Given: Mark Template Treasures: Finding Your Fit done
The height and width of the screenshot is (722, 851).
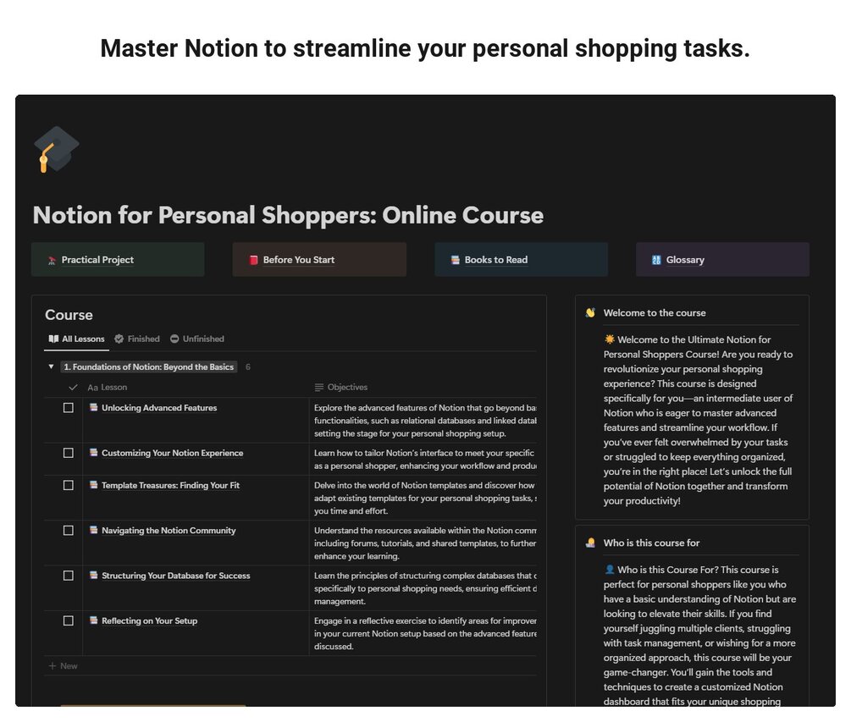Looking at the screenshot, I should 69,485.
